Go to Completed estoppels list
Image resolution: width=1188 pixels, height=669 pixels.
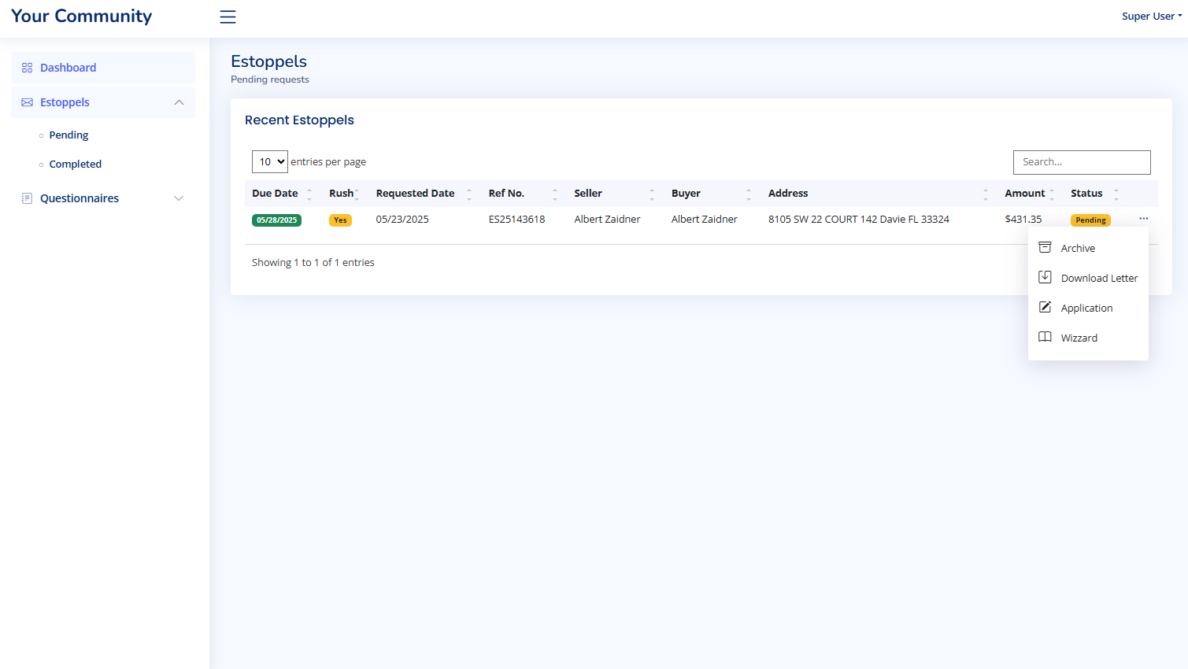(x=75, y=164)
